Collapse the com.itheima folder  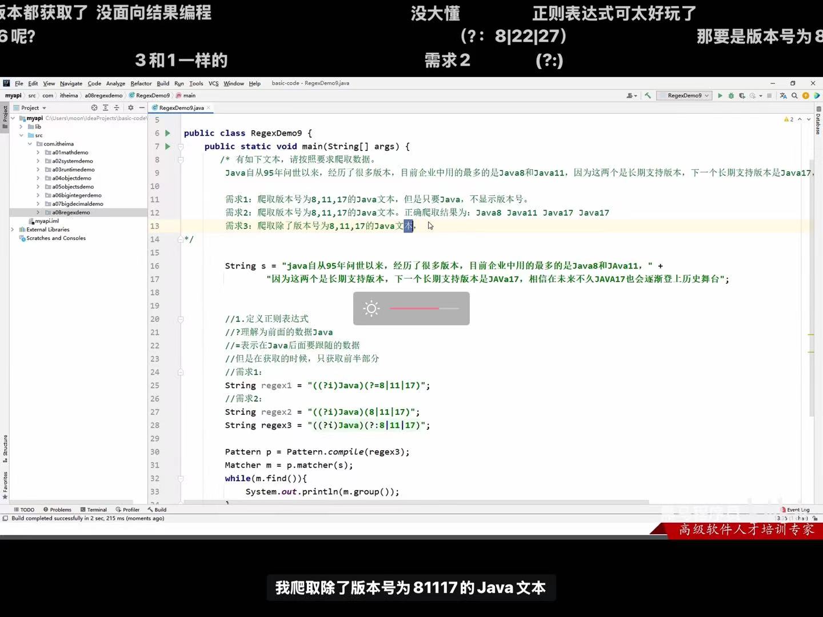coord(30,143)
